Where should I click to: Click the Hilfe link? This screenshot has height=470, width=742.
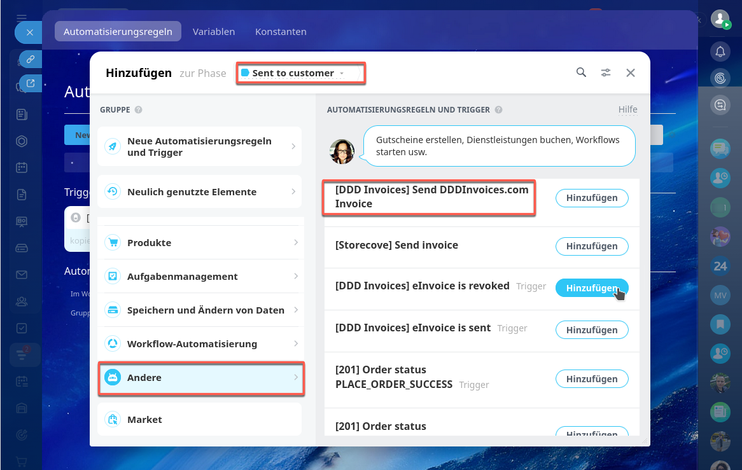627,109
